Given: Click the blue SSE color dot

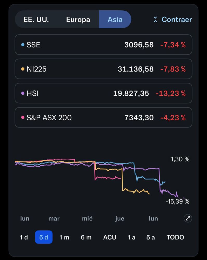Looking at the screenshot, I should [23, 45].
